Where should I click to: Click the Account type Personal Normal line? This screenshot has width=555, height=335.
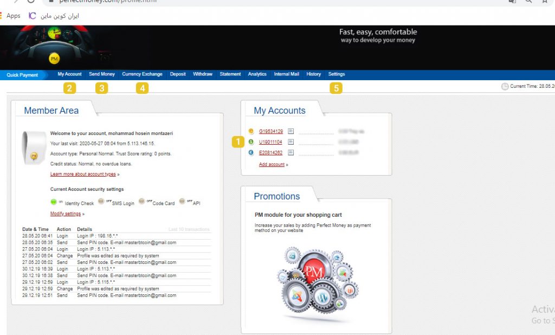pos(111,154)
